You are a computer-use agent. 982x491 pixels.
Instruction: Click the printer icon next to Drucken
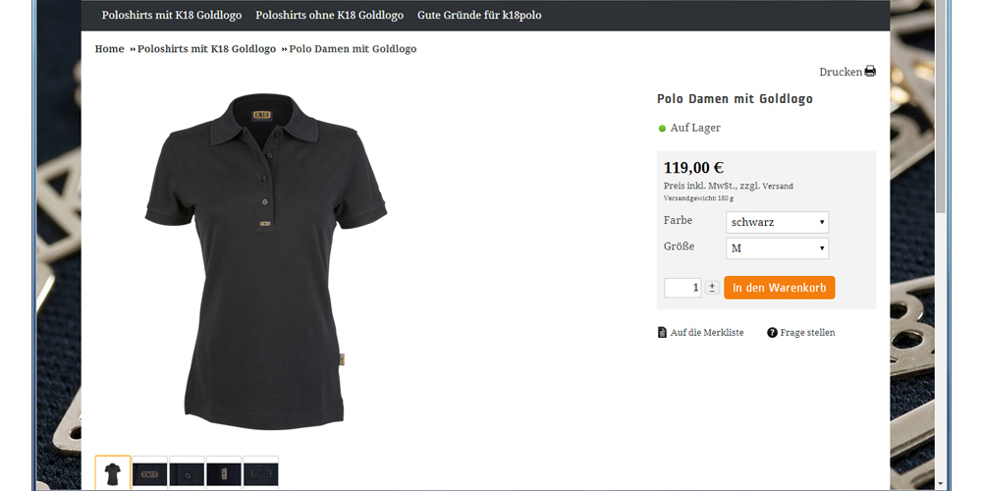[870, 72]
